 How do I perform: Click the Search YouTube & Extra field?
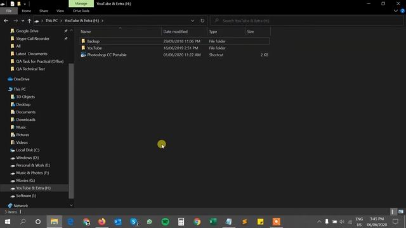click(306, 21)
